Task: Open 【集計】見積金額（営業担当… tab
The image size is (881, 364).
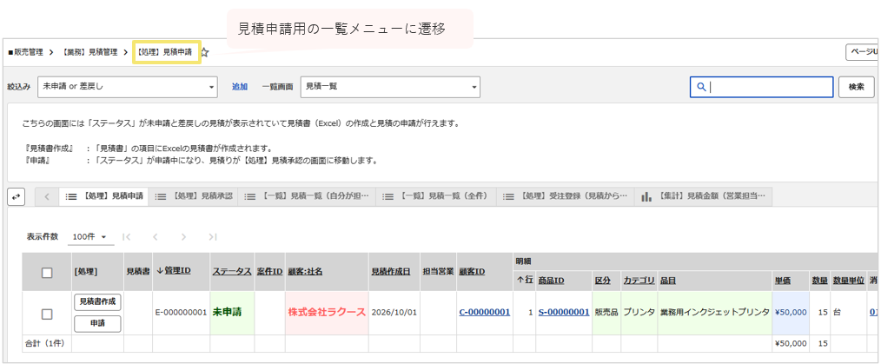Action: point(704,196)
